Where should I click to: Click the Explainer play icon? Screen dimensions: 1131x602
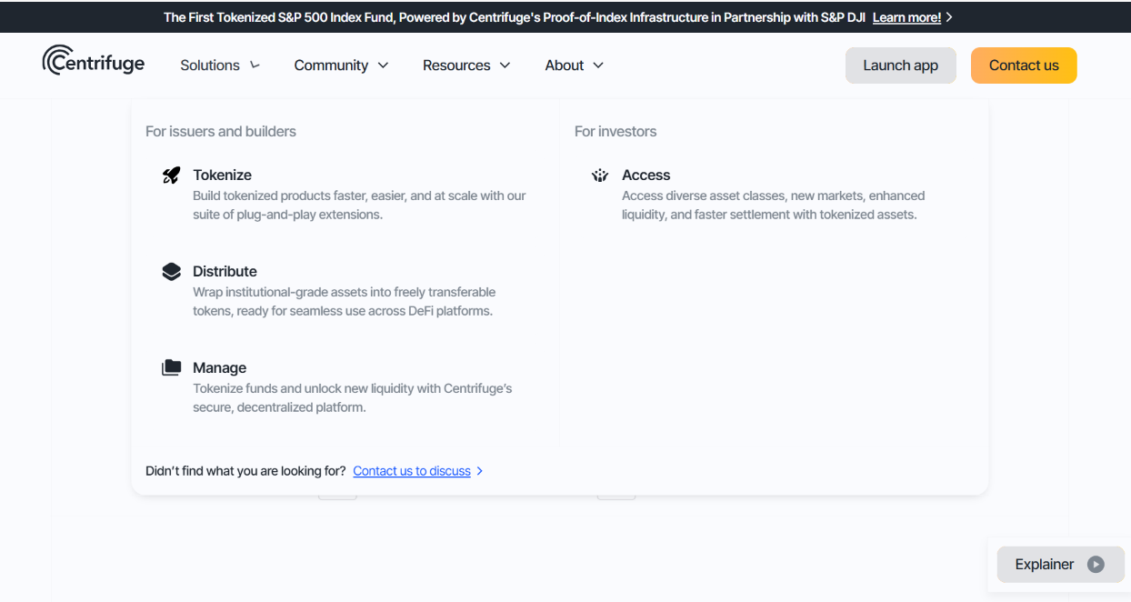click(x=1096, y=565)
